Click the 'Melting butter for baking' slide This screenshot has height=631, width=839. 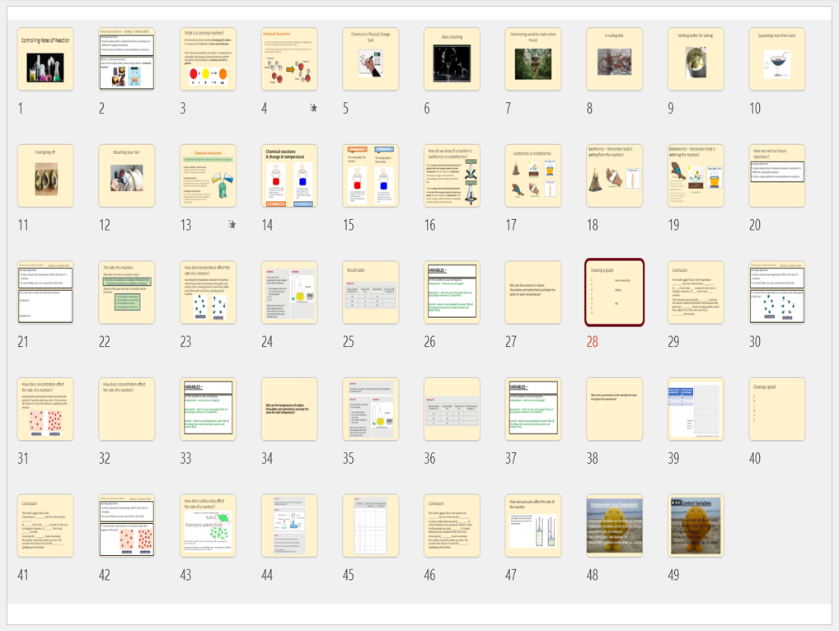696,59
